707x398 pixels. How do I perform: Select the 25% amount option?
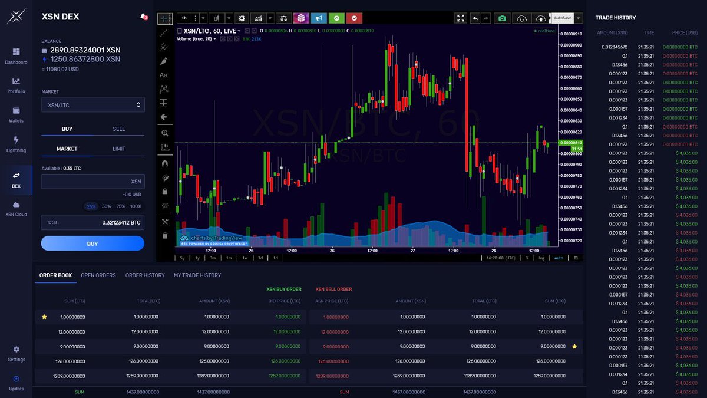tap(91, 206)
